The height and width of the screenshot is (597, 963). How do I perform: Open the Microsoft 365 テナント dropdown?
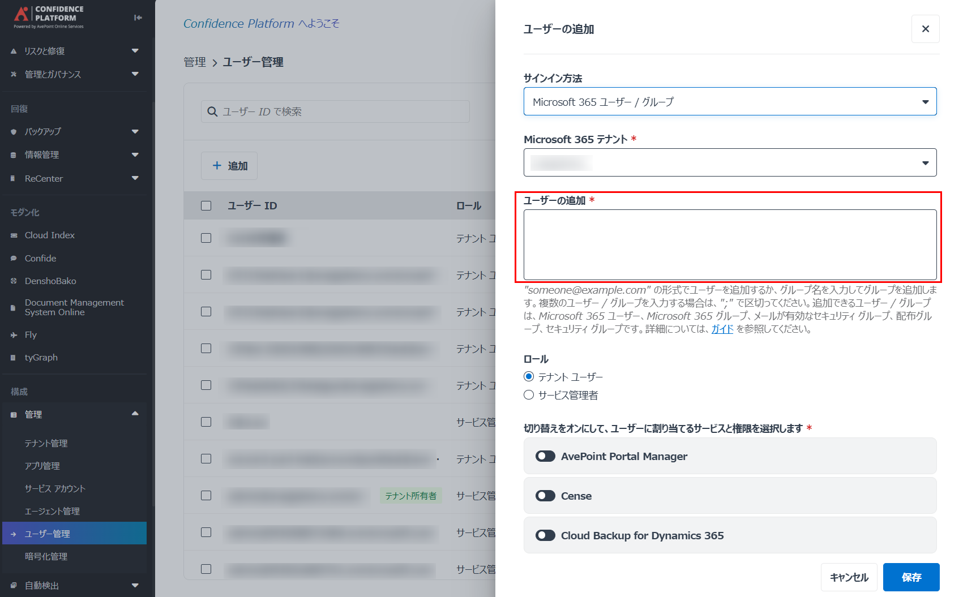730,163
